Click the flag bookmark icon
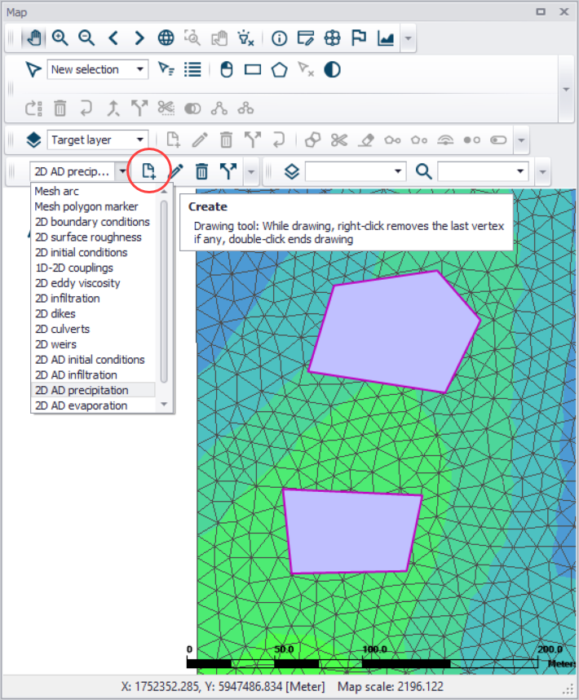The height and width of the screenshot is (700, 579). pos(358,38)
